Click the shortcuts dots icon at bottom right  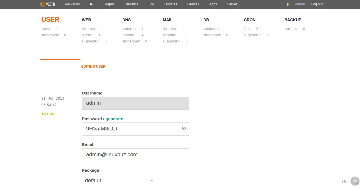(344, 181)
